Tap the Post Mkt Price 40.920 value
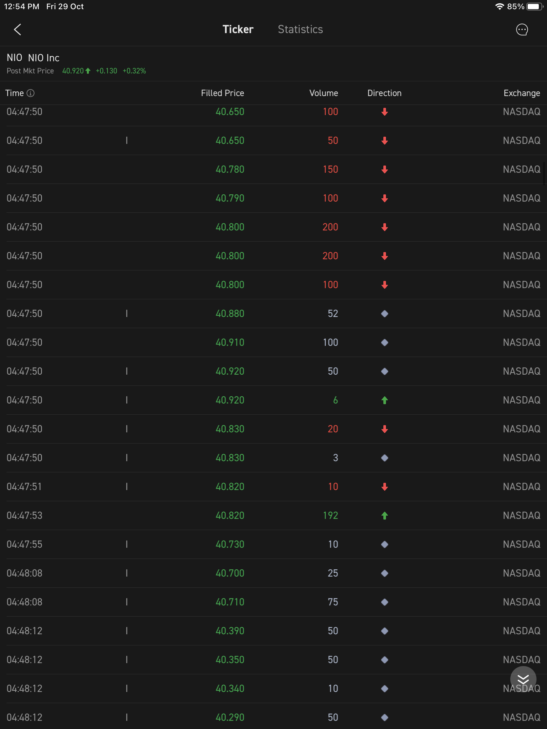 pyautogui.click(x=73, y=71)
